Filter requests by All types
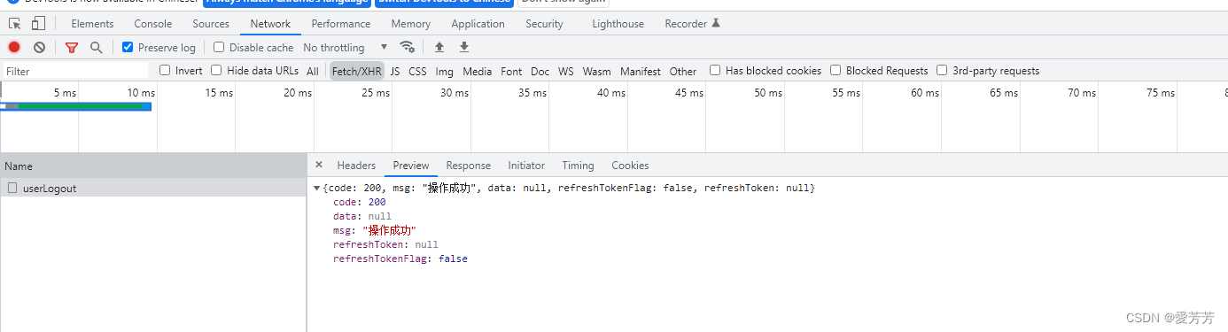1228x332 pixels. [x=313, y=71]
